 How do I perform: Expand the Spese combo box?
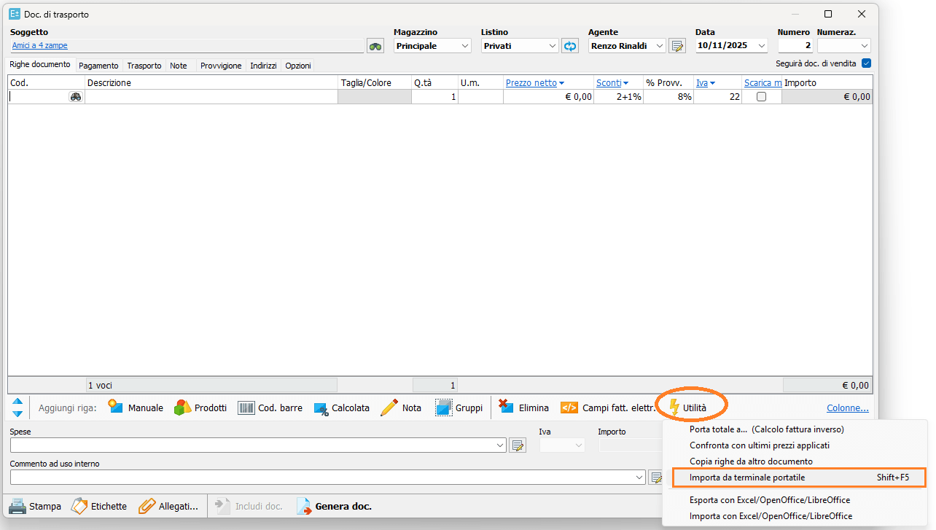point(500,445)
